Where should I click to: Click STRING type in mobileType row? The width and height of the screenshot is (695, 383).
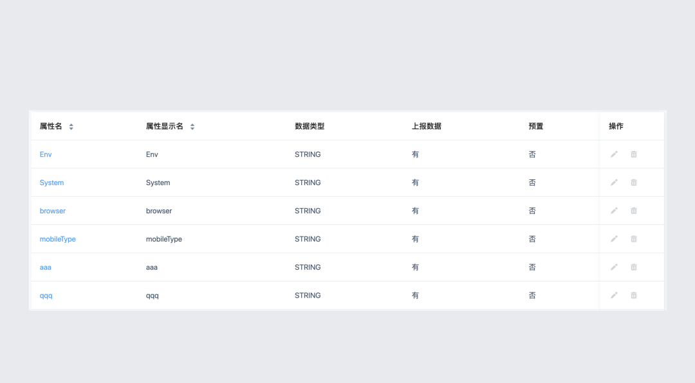(x=308, y=239)
